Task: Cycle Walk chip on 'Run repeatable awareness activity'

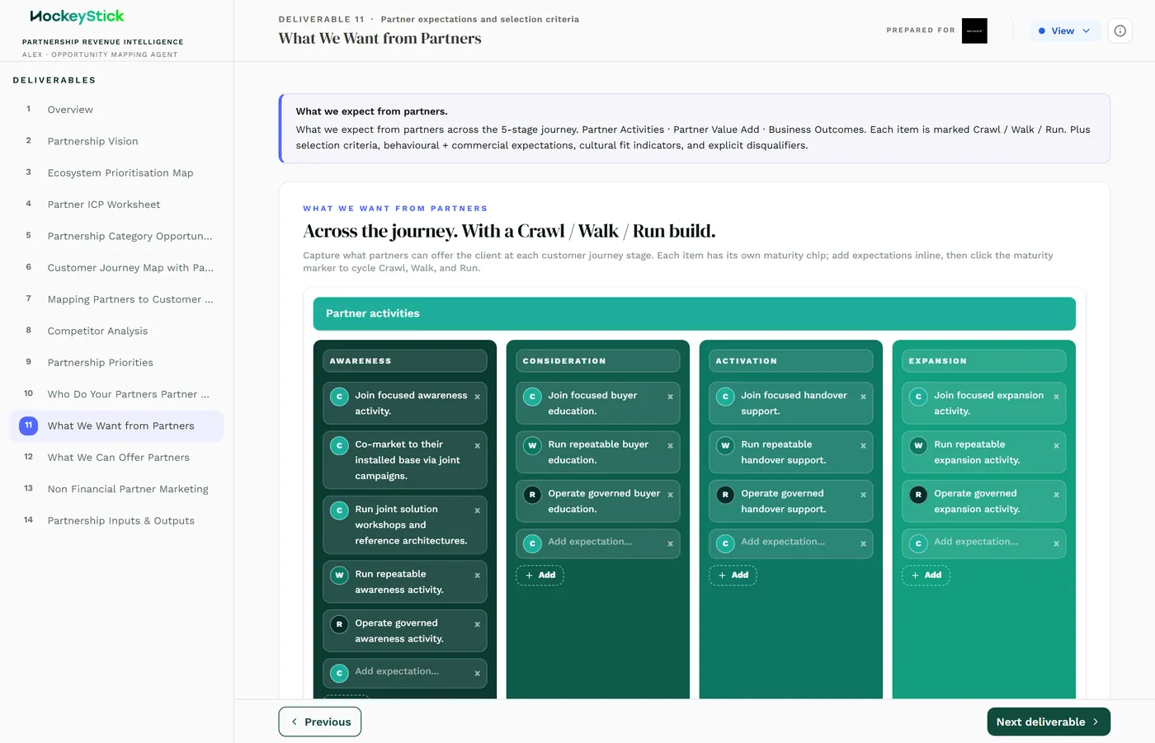Action: coord(339,576)
